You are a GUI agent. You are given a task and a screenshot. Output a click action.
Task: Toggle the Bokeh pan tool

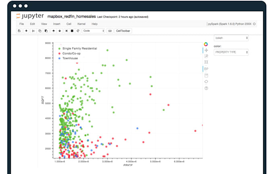206,50
